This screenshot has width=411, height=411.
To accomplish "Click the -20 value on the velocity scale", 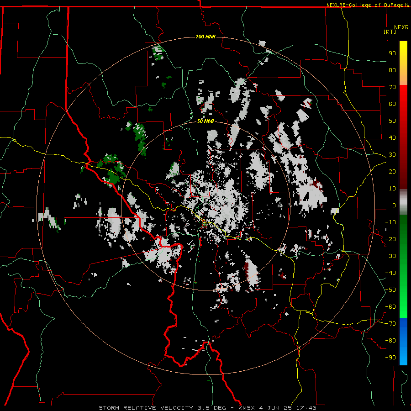I will point(390,239).
